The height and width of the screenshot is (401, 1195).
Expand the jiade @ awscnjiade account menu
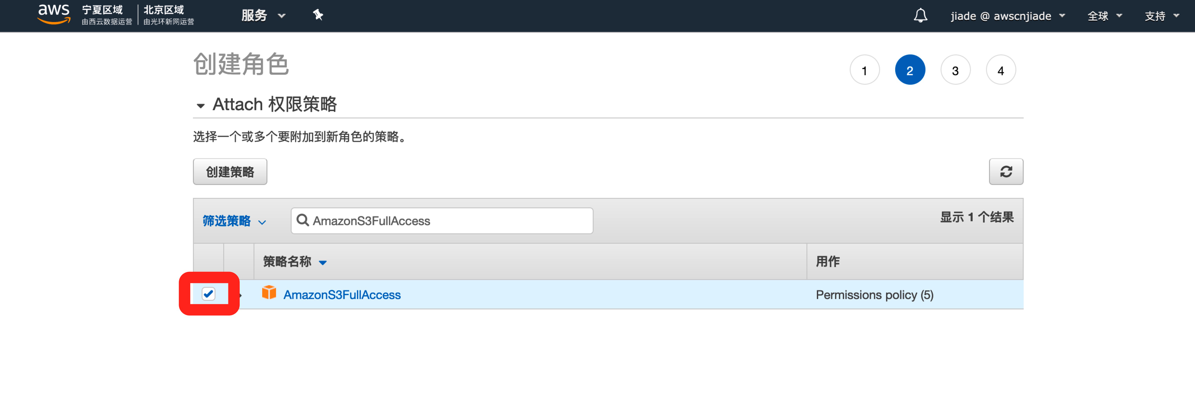1008,16
